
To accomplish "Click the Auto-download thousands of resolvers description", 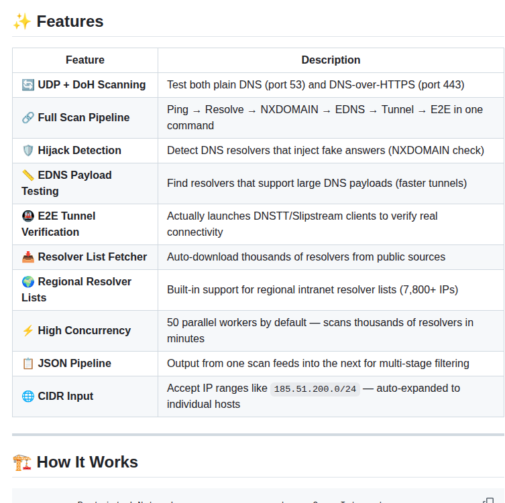I will [306, 257].
